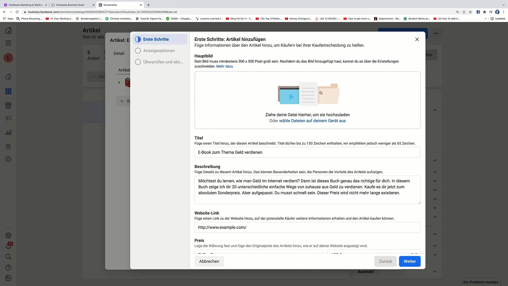Open the hamburger menu in left sidebar
Image resolution: width=508 pixels, height=286 pixels.
tap(8, 43)
